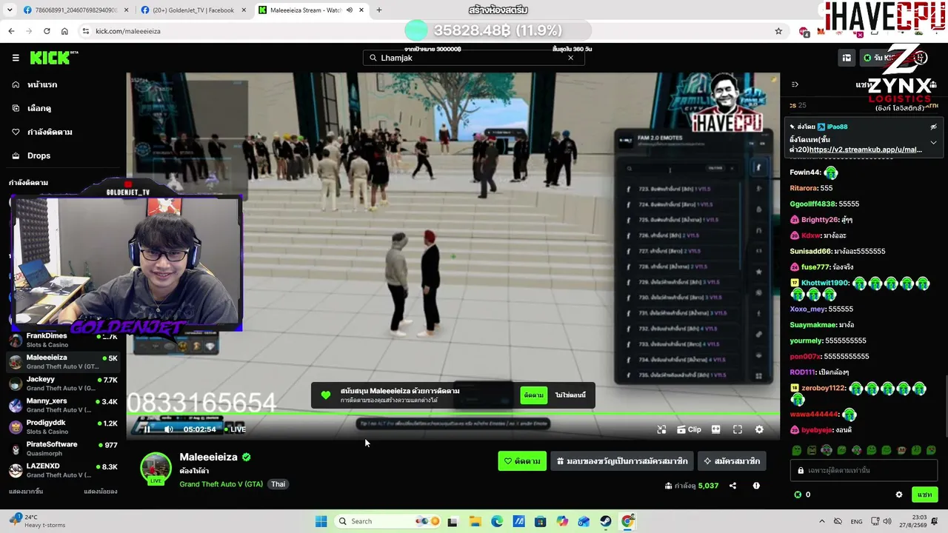Show hidden system tray icons
The height and width of the screenshot is (533, 948).
coord(821,521)
